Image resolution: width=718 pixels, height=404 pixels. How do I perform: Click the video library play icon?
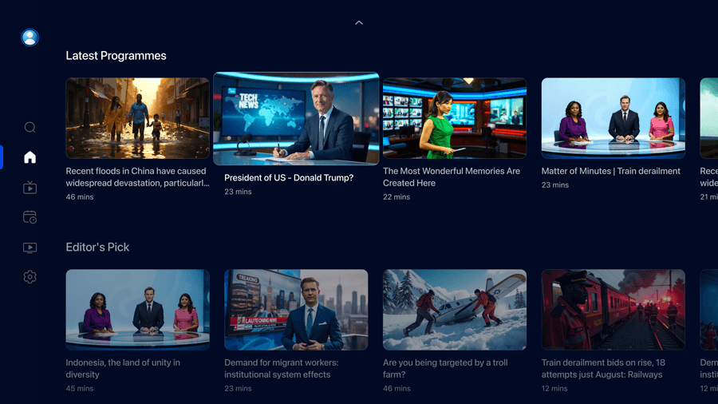pyautogui.click(x=30, y=248)
